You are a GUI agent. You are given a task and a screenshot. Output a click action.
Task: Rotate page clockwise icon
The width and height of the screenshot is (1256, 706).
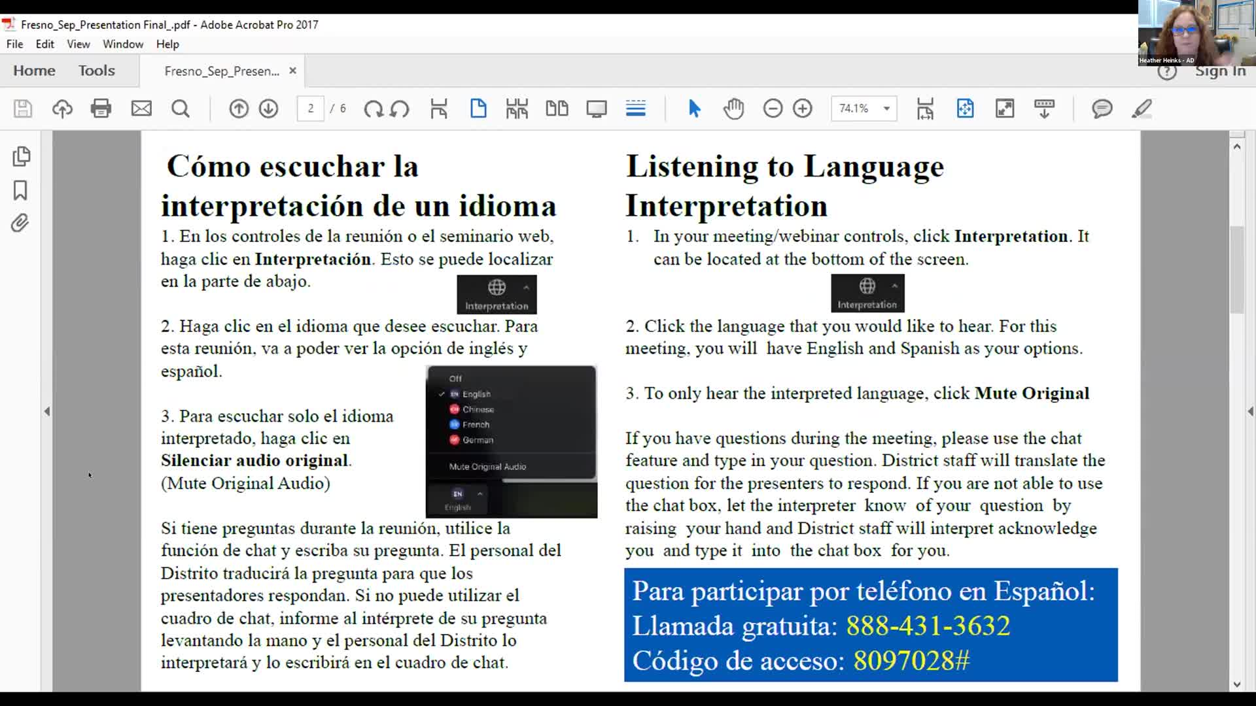[374, 109]
